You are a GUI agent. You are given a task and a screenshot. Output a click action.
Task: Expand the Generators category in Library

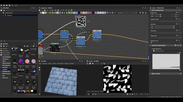[x=1, y=59]
